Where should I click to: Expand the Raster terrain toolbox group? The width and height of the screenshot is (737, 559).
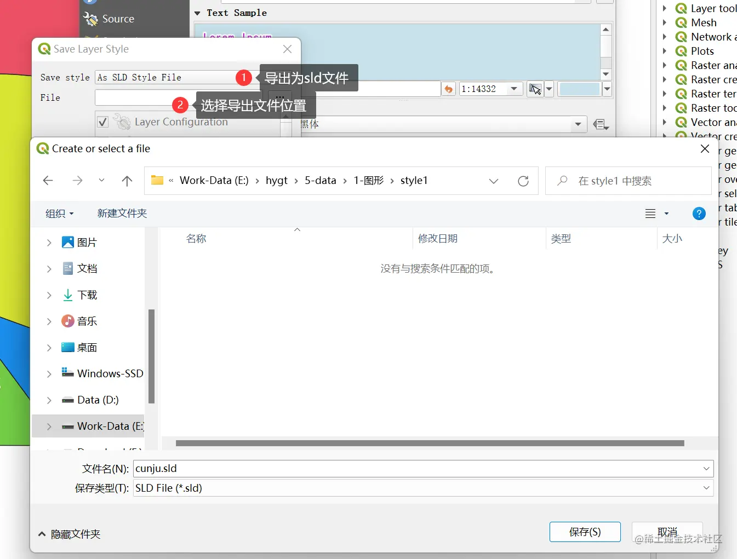coord(665,94)
